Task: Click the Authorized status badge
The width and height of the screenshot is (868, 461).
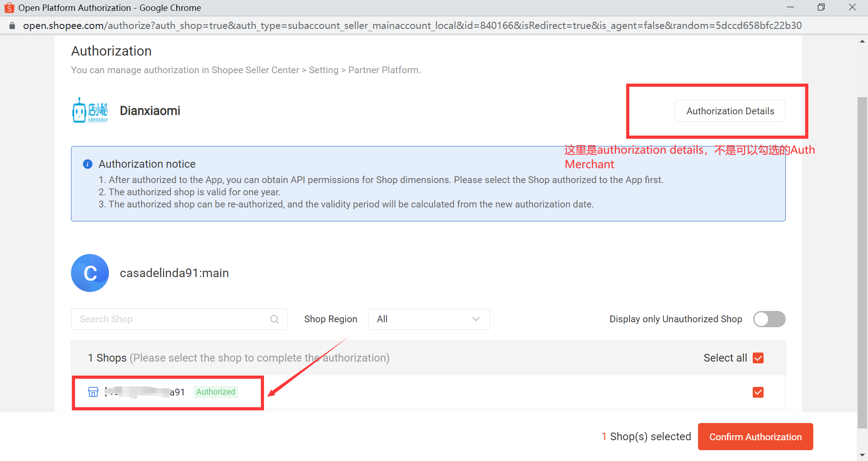Action: coord(216,392)
